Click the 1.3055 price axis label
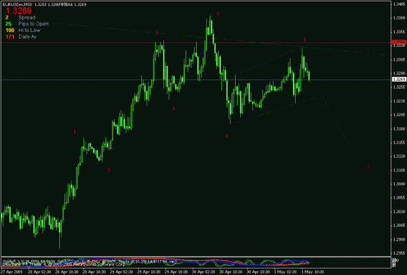The image size is (407, 275). [399, 198]
